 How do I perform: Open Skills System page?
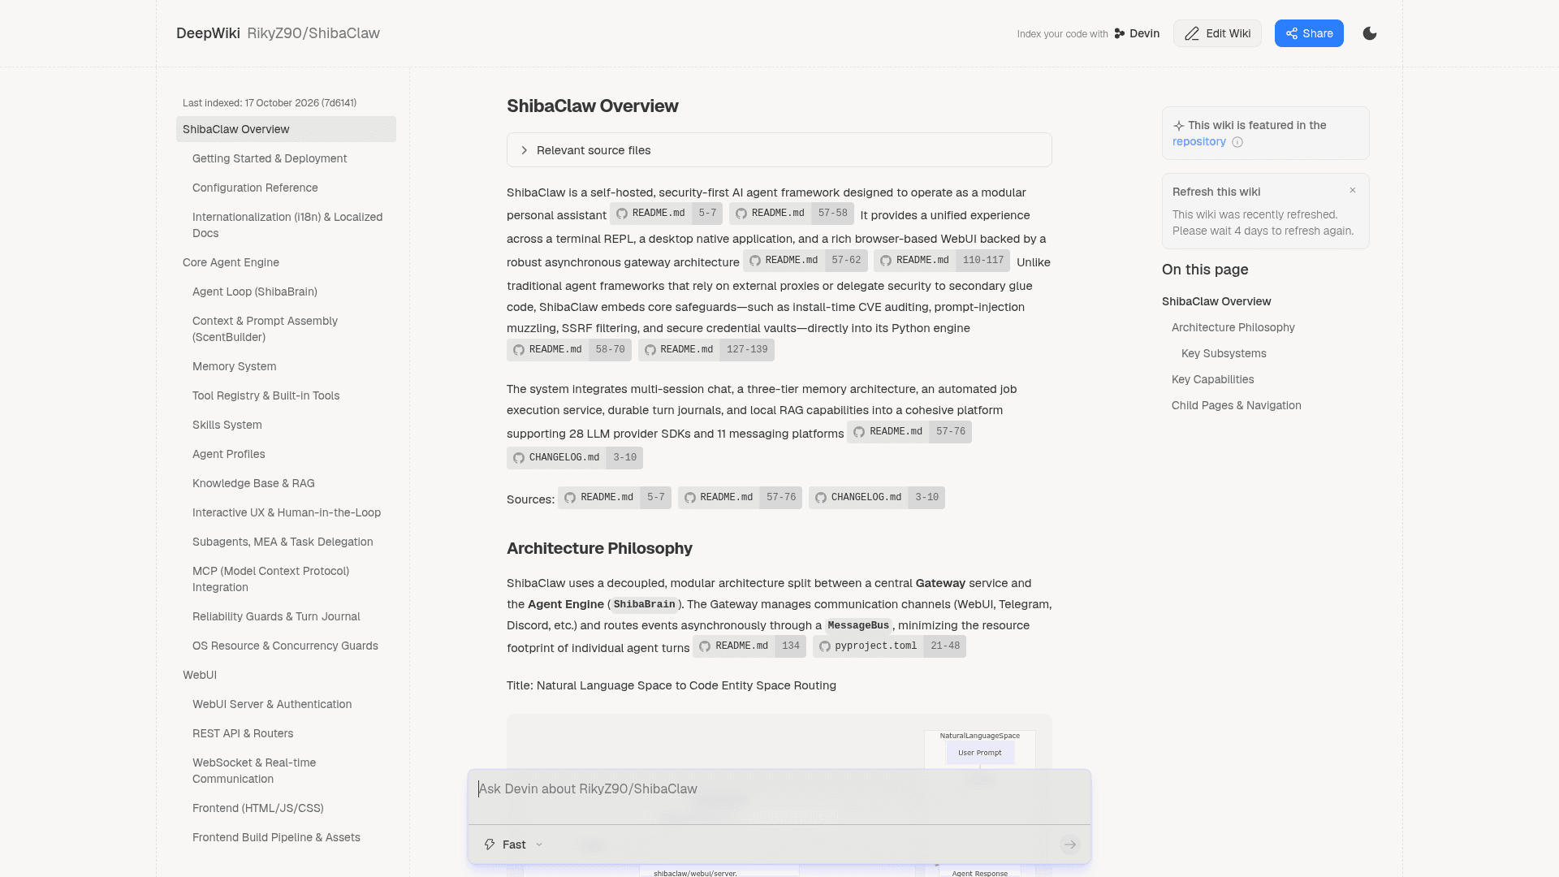pyautogui.click(x=227, y=425)
